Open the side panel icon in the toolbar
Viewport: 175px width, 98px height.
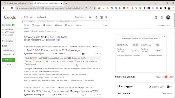[165, 8]
